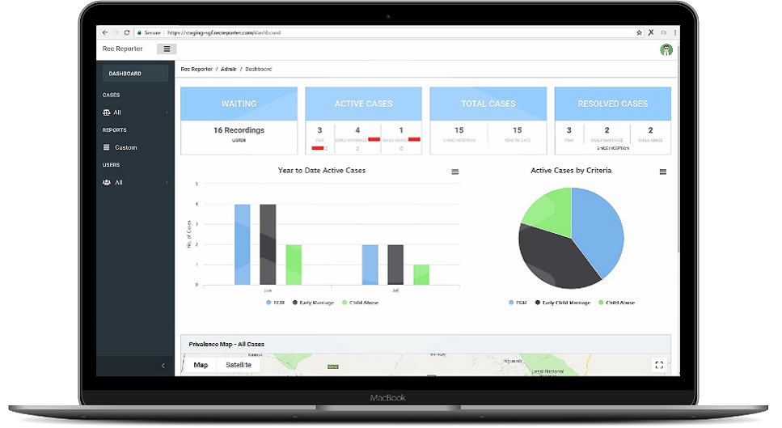782x428 pixels.
Task: Toggle Child Abuse in pie chart legend
Action: click(x=616, y=303)
